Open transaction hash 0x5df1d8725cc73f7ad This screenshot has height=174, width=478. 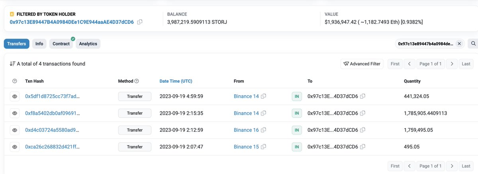53,96
